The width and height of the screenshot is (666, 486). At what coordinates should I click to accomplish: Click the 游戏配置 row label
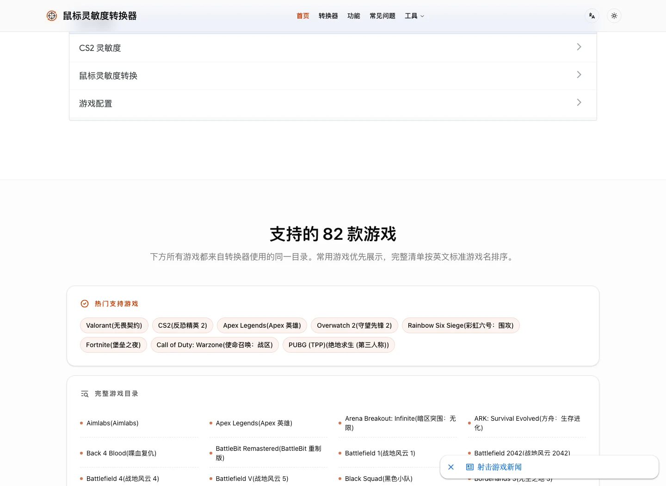[x=96, y=104]
